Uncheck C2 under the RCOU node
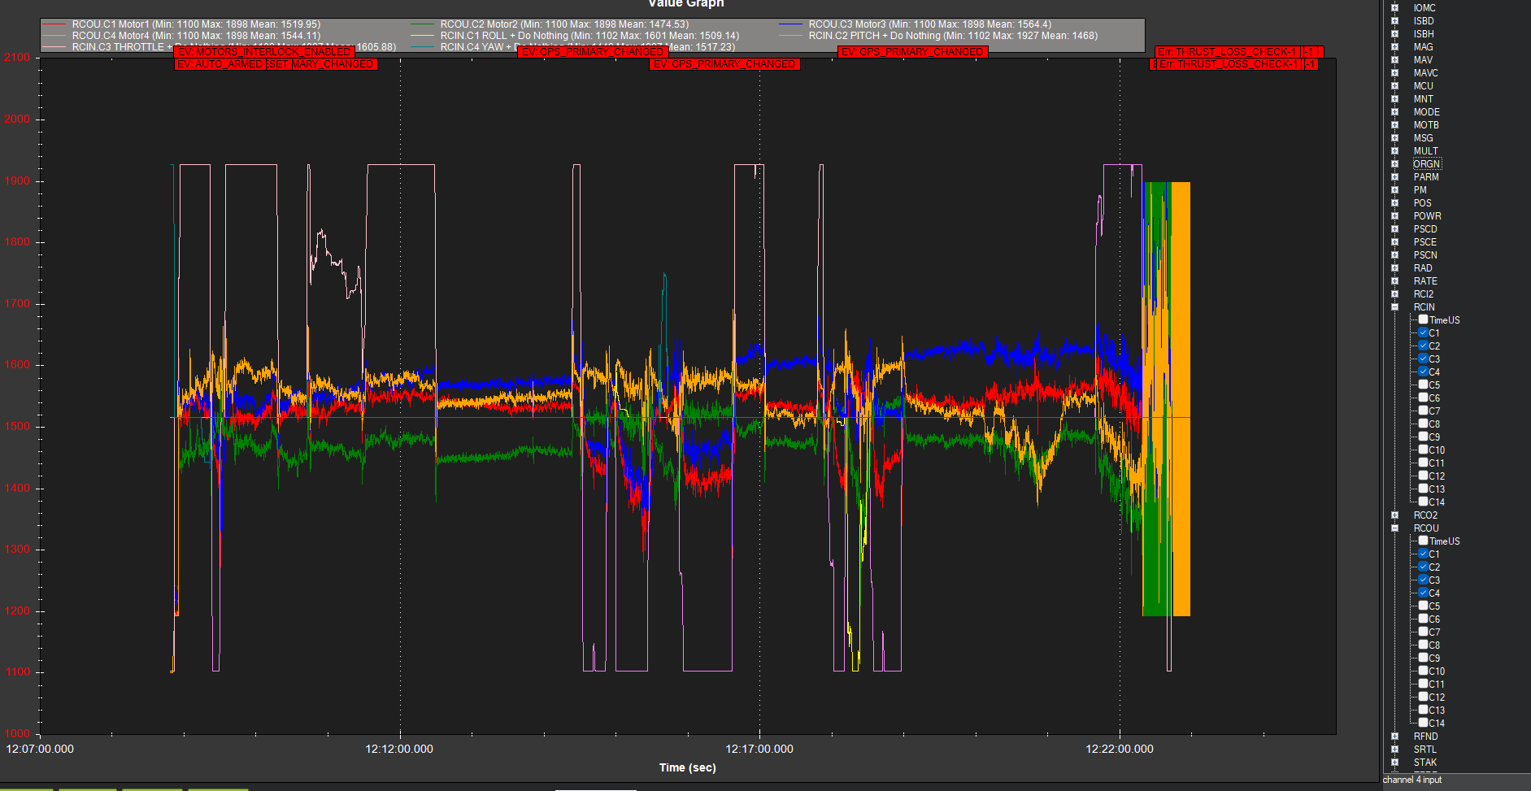Viewport: 1531px width, 791px height. click(1423, 567)
